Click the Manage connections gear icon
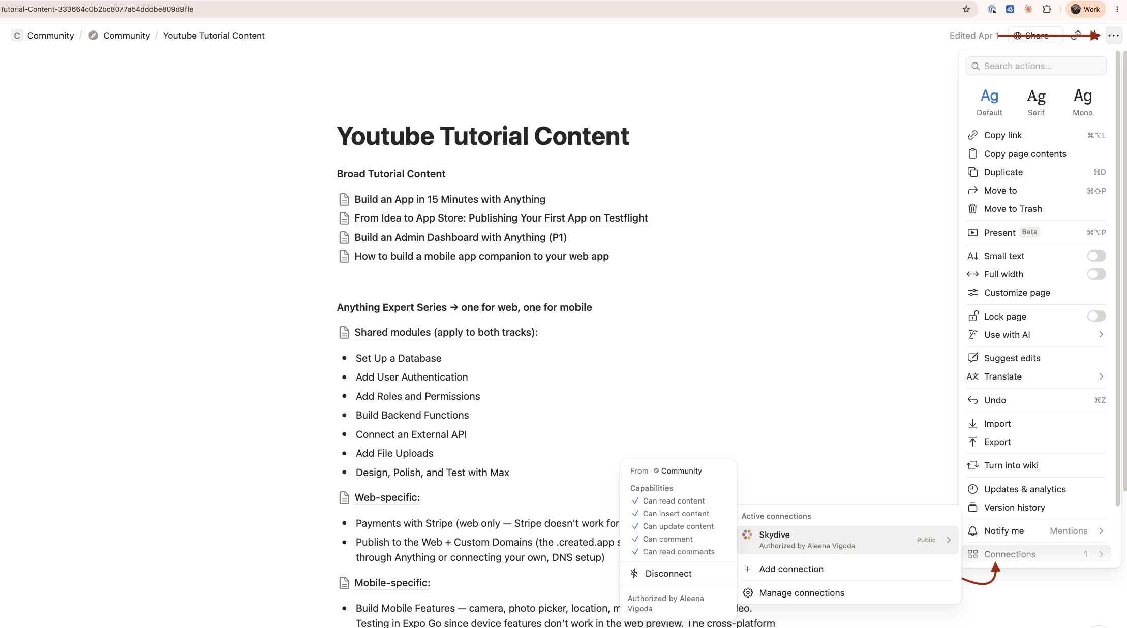1127x628 pixels. tap(748, 592)
